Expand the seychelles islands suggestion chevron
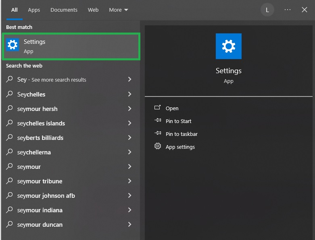The height and width of the screenshot is (240, 315). [x=130, y=123]
